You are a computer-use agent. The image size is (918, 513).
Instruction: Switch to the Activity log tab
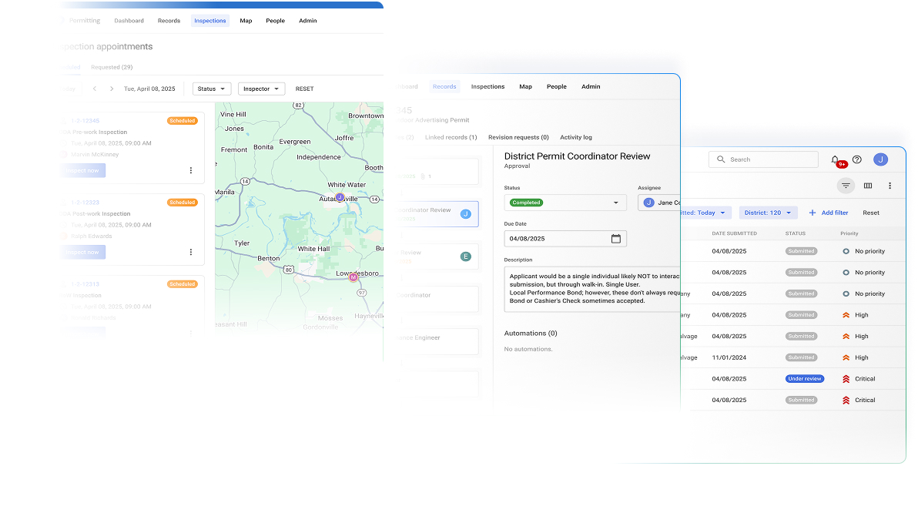(576, 137)
